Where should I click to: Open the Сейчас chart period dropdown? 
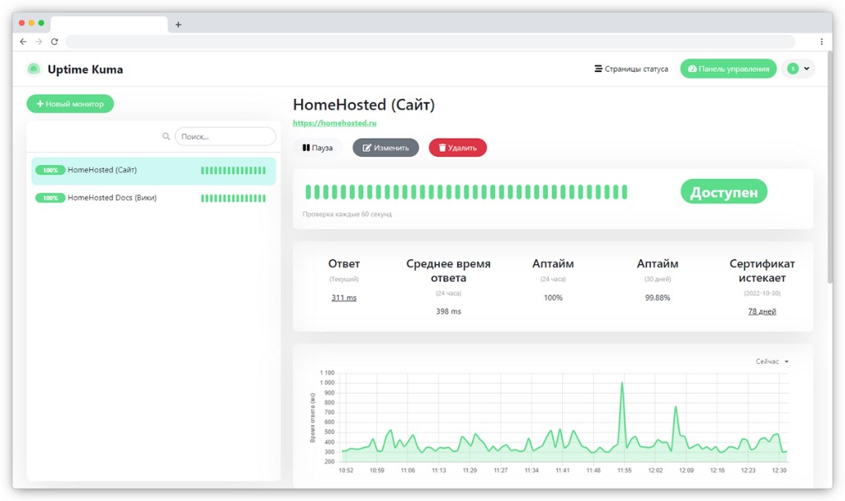(772, 362)
